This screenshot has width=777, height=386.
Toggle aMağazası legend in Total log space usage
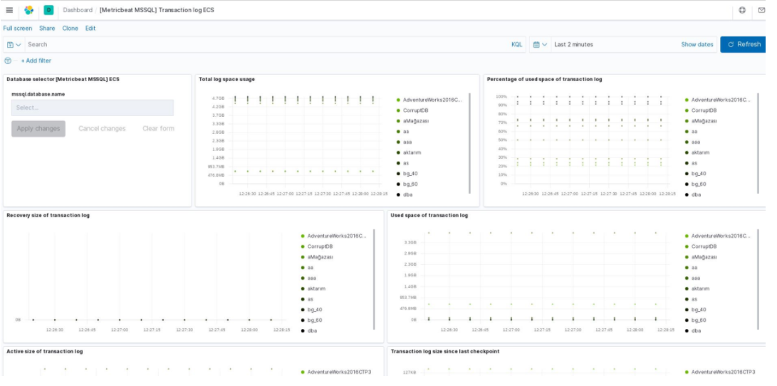coord(412,121)
